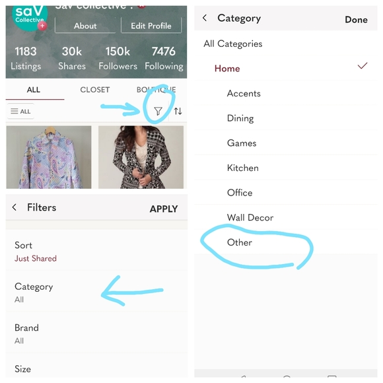Open the Sort option row
383x383 pixels.
(x=96, y=251)
